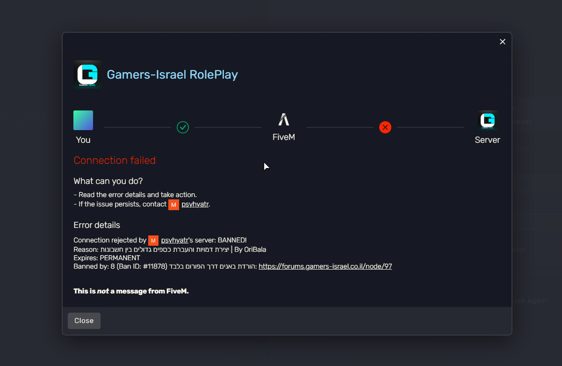The width and height of the screenshot is (562, 366).
Task: Open psyhyatr link in 'Connection rejected by' line
Action: tap(174, 241)
